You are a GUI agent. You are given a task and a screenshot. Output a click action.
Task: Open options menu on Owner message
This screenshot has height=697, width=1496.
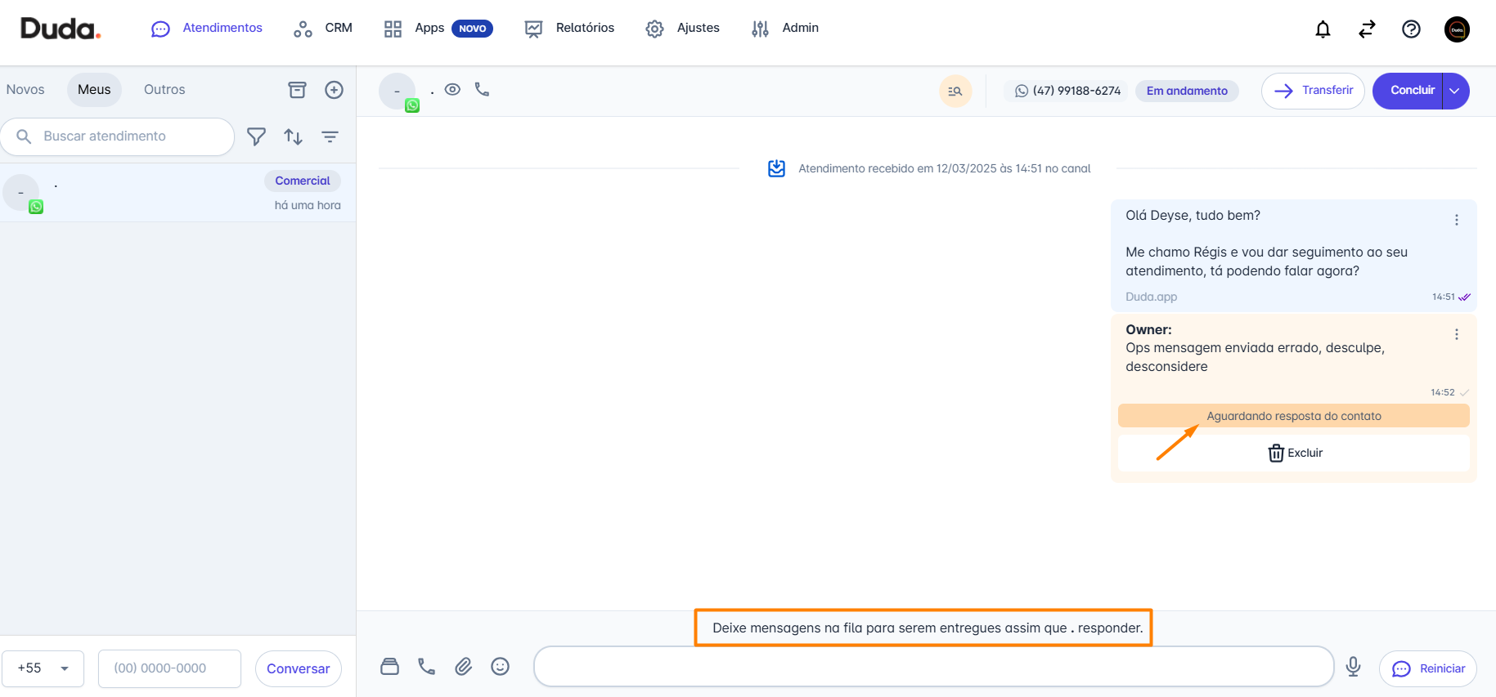pyautogui.click(x=1456, y=334)
